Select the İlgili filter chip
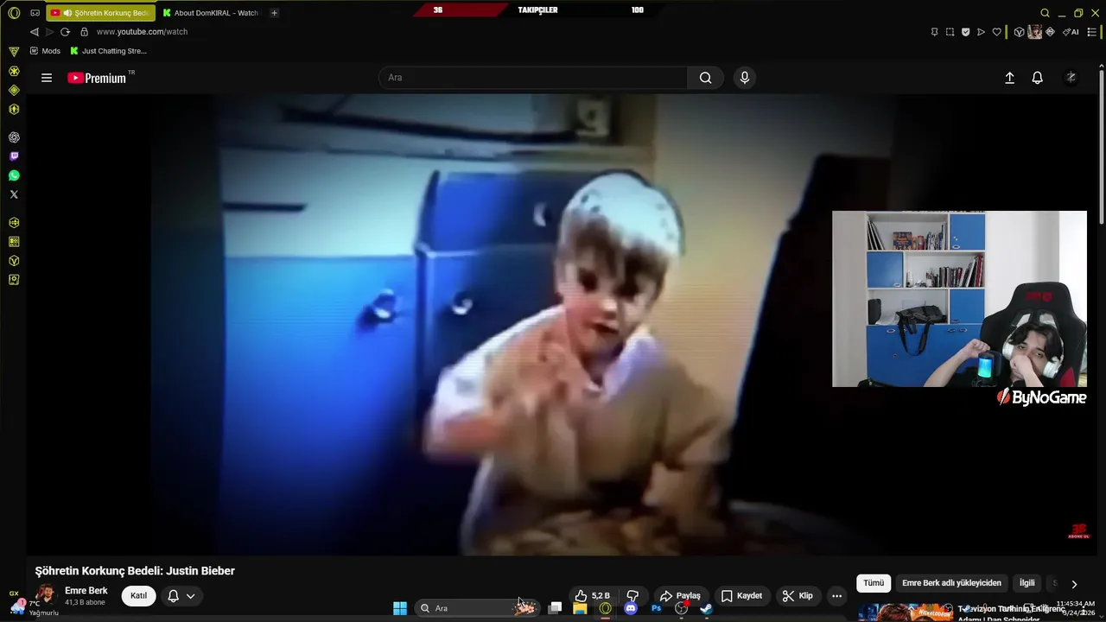Viewport: 1106px width, 622px height. (1027, 583)
